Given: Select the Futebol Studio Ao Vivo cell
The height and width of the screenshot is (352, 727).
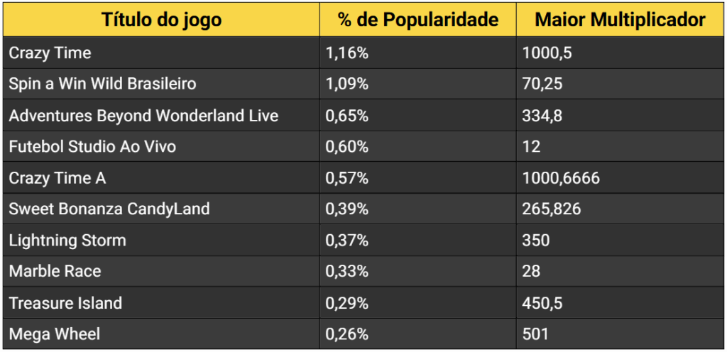Looking at the screenshot, I should click(x=92, y=147).
